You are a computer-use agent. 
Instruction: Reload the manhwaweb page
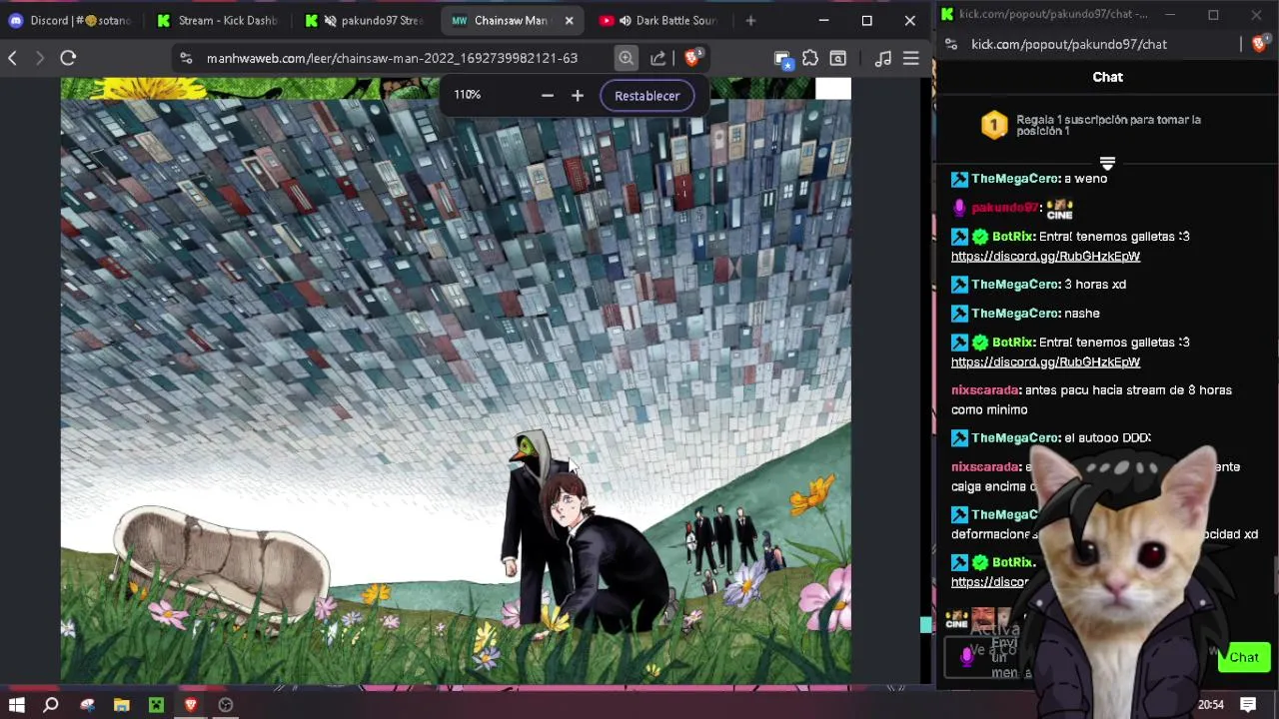(68, 58)
